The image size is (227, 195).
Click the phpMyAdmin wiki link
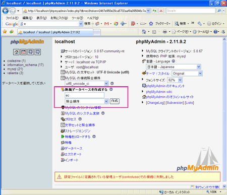point(159,92)
